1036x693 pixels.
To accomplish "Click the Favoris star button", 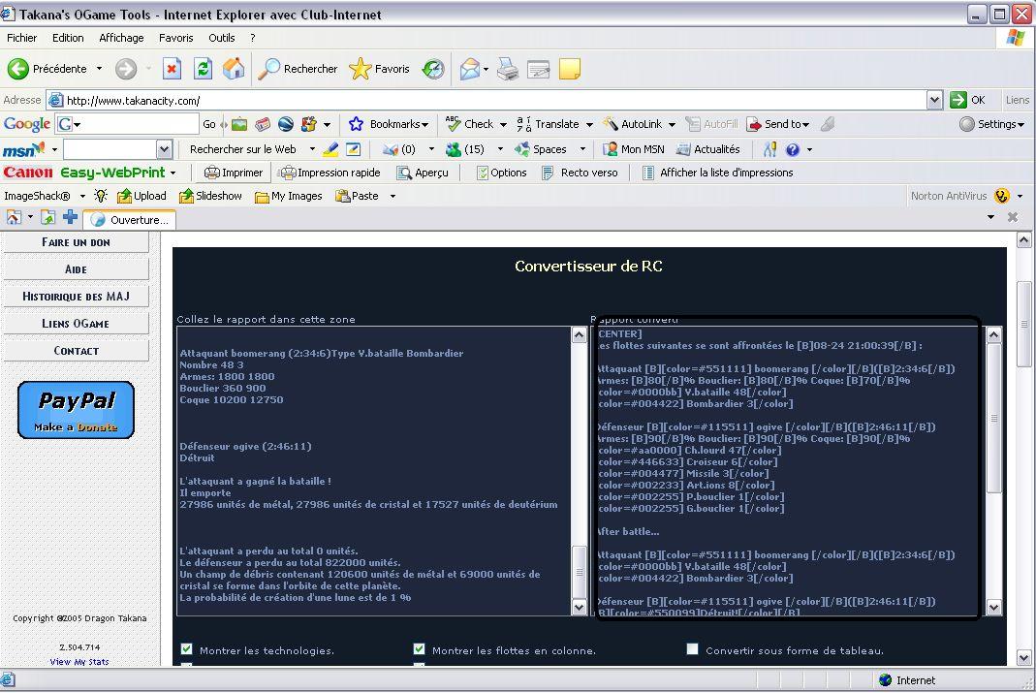I will [379, 69].
